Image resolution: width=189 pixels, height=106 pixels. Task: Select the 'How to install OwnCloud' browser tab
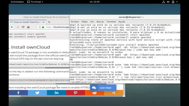point(27,22)
